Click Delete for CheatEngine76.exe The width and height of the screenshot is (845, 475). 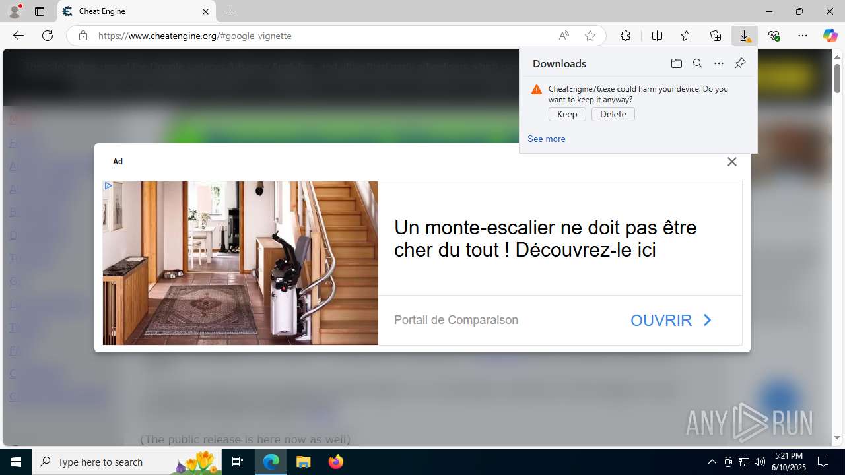(x=613, y=114)
